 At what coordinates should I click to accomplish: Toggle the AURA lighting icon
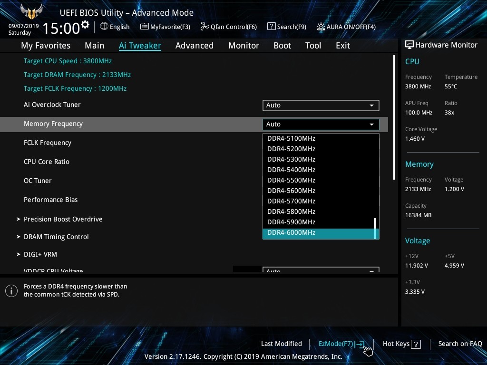[321, 27]
